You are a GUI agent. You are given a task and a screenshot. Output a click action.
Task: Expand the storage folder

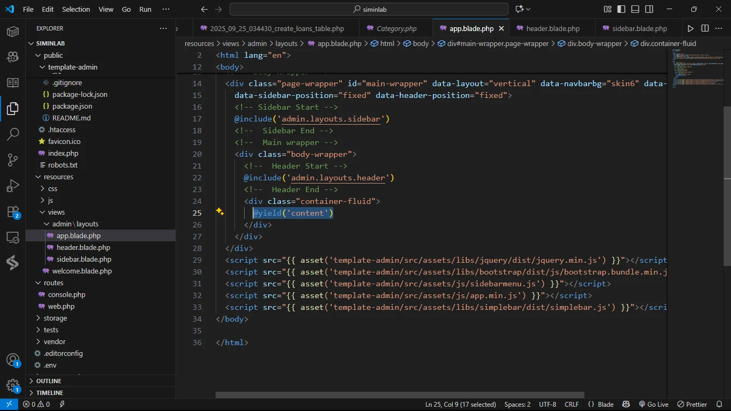[55, 318]
